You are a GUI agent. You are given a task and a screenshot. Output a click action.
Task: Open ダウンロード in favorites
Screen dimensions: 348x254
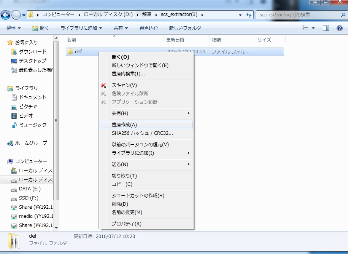click(x=29, y=51)
